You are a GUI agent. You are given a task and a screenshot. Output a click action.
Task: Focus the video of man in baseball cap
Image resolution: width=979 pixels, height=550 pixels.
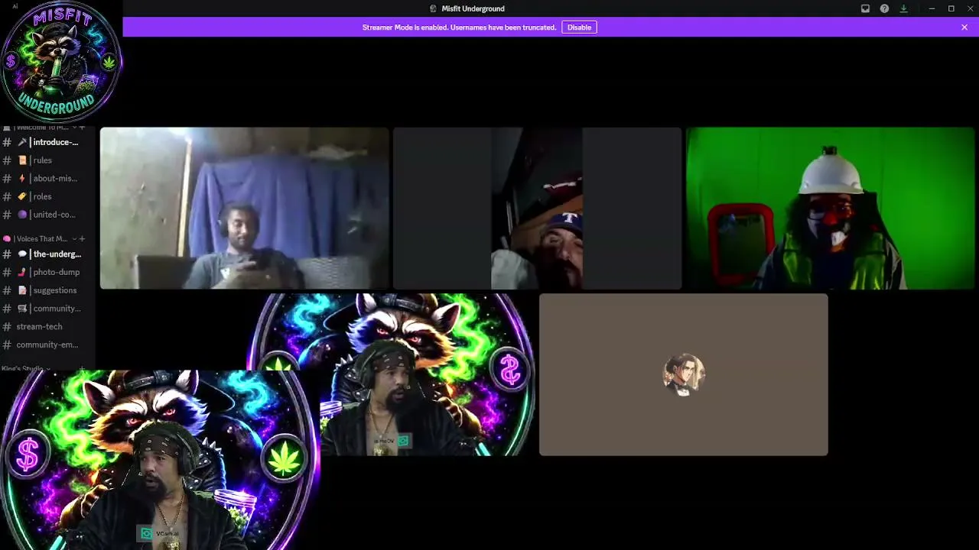click(537, 209)
